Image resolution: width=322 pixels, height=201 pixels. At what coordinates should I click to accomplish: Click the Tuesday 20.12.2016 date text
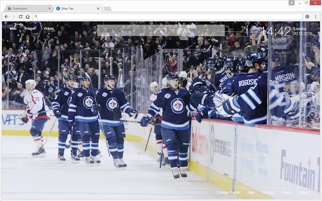(302, 31)
